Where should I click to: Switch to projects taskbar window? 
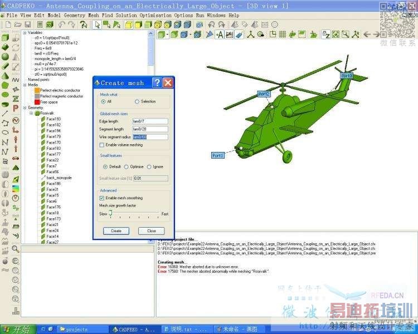(82, 329)
